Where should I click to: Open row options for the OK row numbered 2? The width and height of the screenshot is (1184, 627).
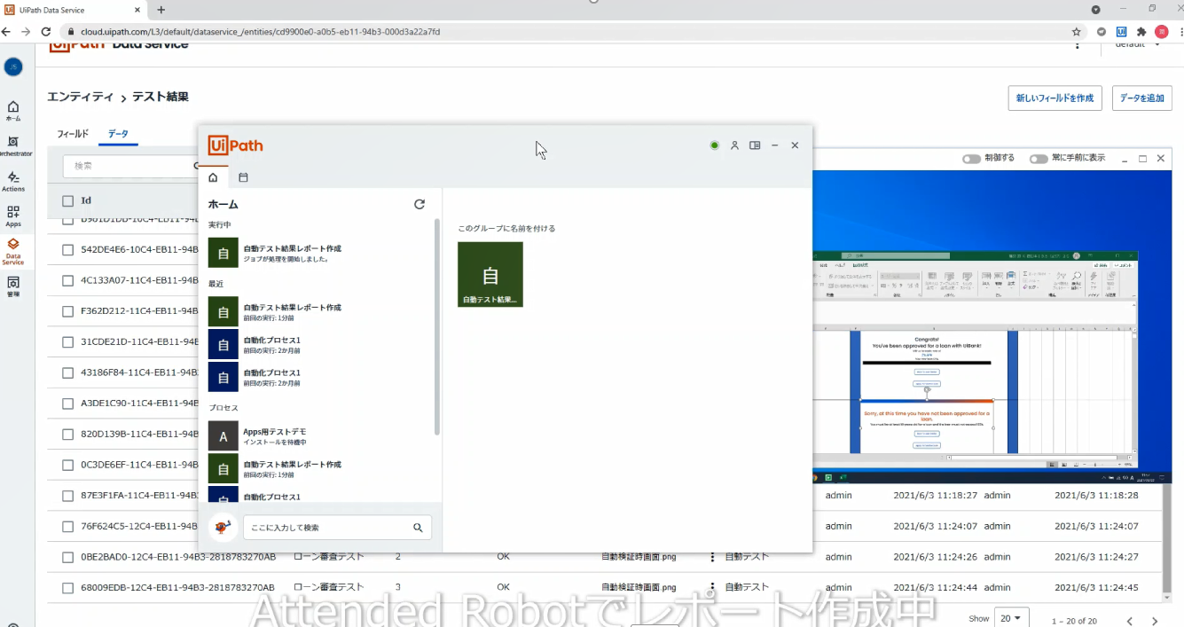711,557
